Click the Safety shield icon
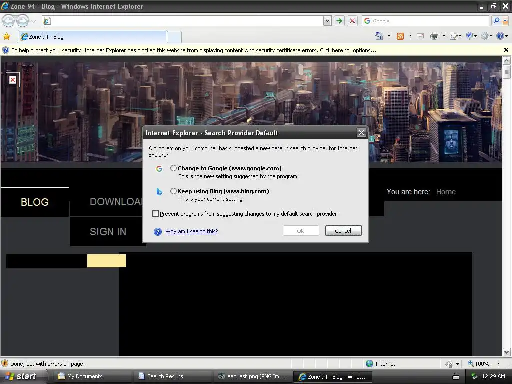 point(469,36)
